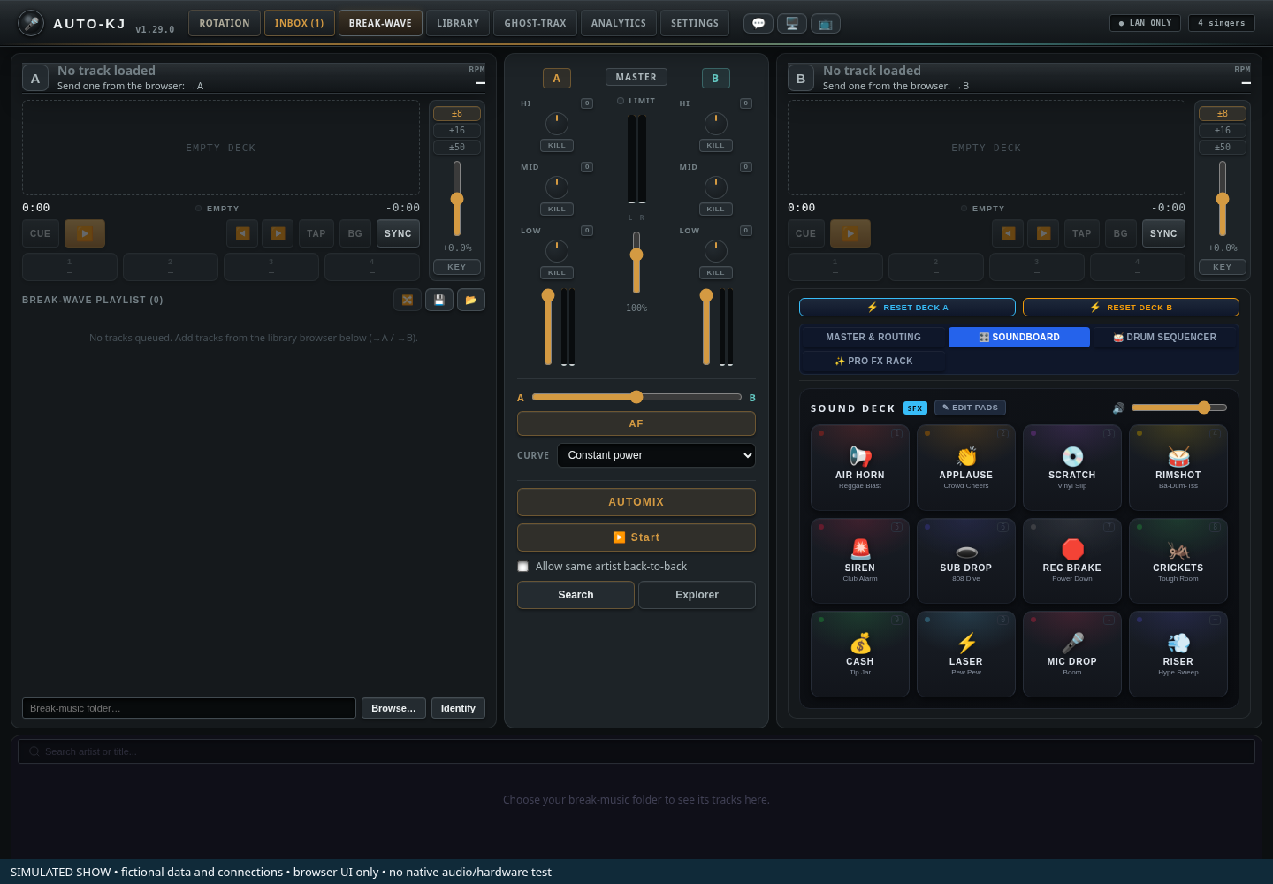Toggle KEY lock on Deck B

pos(1223,267)
